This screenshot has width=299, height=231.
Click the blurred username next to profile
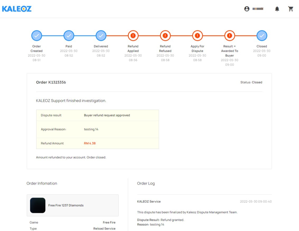pyautogui.click(x=258, y=9)
